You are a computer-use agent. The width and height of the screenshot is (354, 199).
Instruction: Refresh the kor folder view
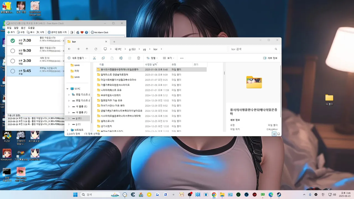96,49
